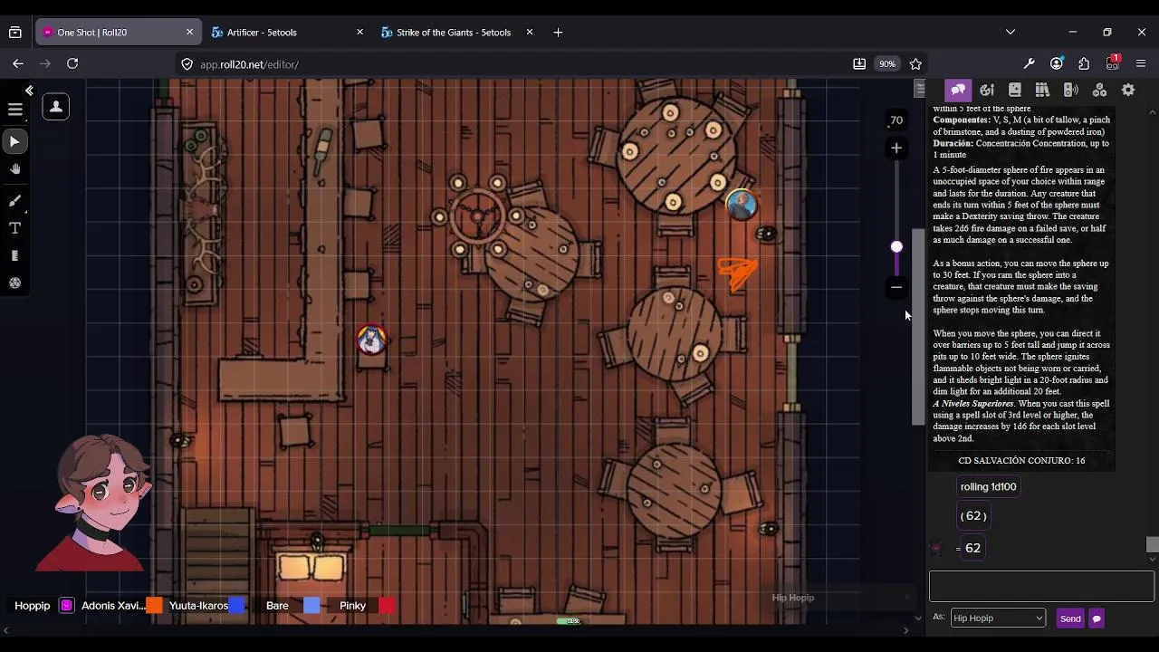This screenshot has height=652, width=1159.
Task: Zoom in with the plus button
Action: pyautogui.click(x=896, y=148)
